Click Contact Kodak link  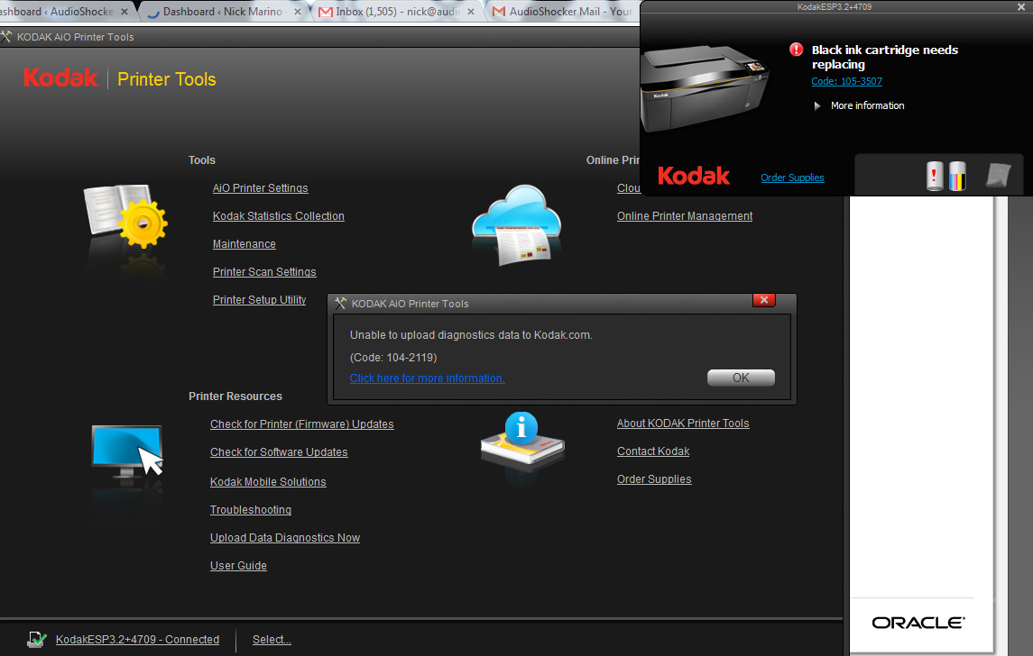coord(653,451)
